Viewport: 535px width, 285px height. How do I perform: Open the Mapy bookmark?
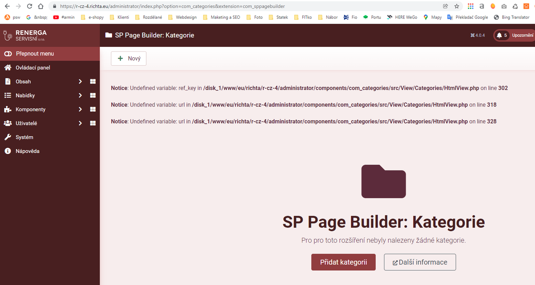coord(433,17)
